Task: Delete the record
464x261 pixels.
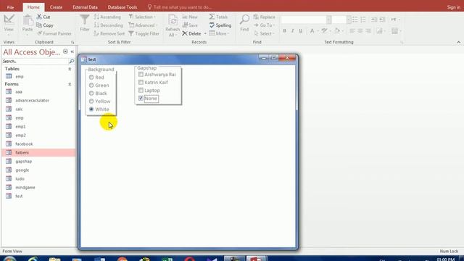Action: pyautogui.click(x=191, y=33)
